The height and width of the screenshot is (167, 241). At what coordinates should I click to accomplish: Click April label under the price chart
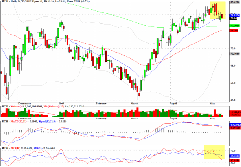pyautogui.click(x=174, y=104)
